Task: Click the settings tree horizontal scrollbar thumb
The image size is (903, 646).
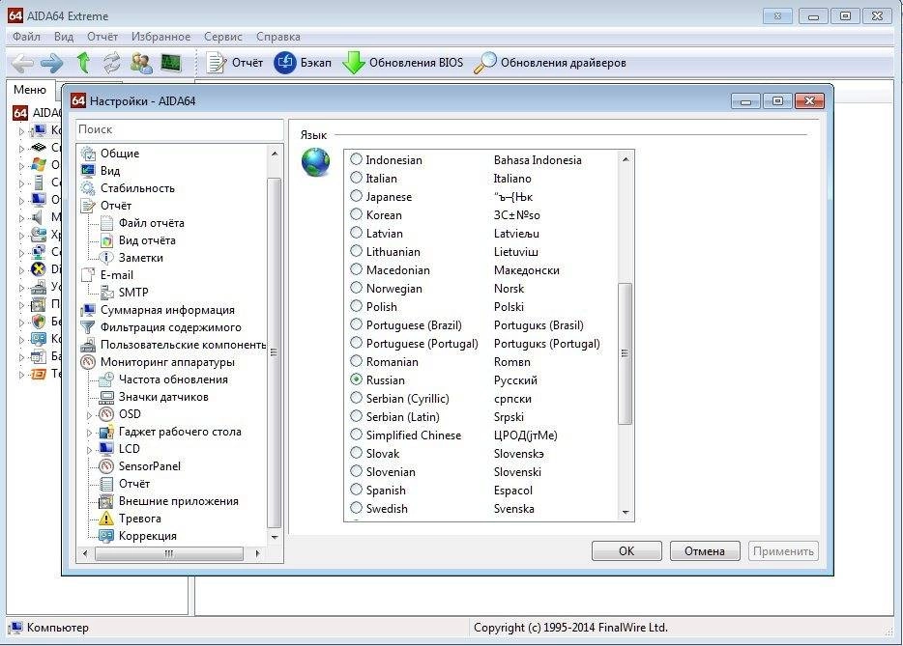Action: pos(169,554)
